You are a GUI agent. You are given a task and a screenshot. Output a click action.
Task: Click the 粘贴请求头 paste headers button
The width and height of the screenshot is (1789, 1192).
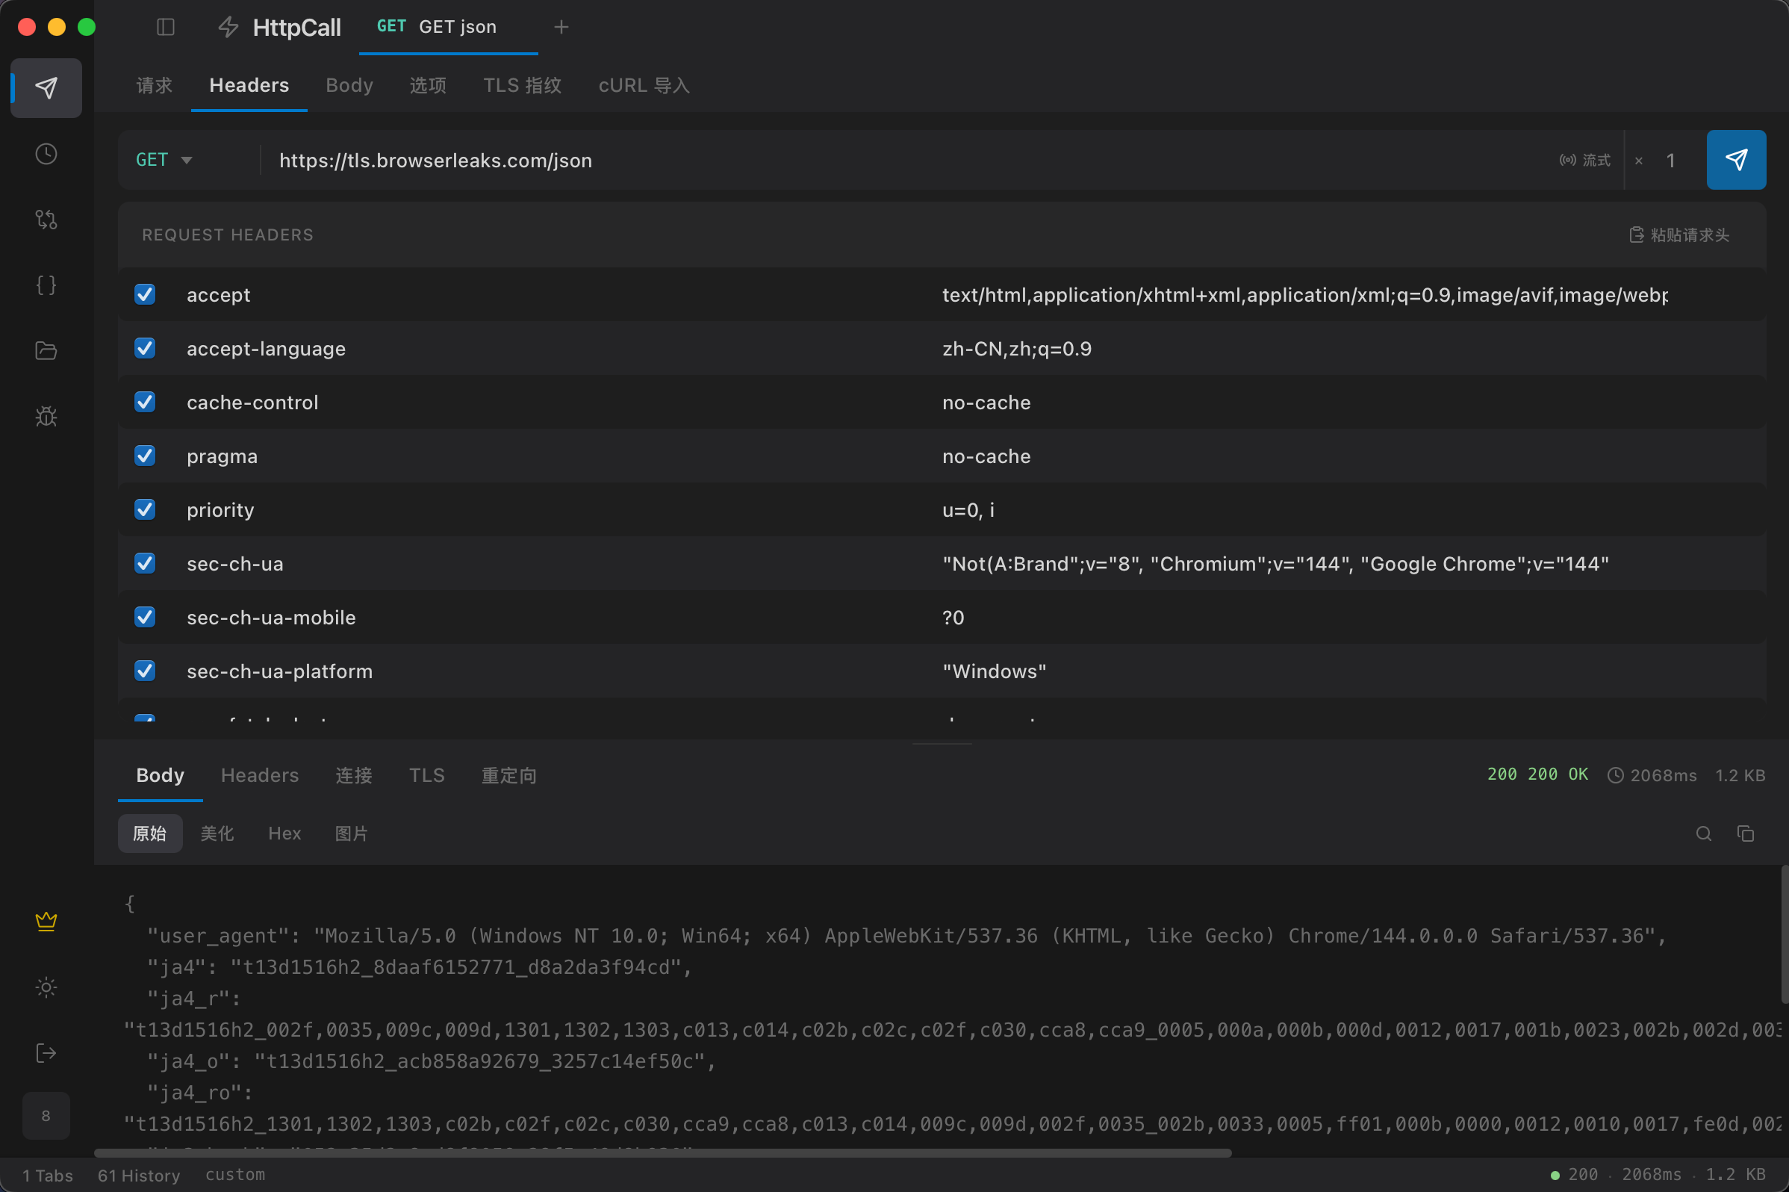[1679, 235]
